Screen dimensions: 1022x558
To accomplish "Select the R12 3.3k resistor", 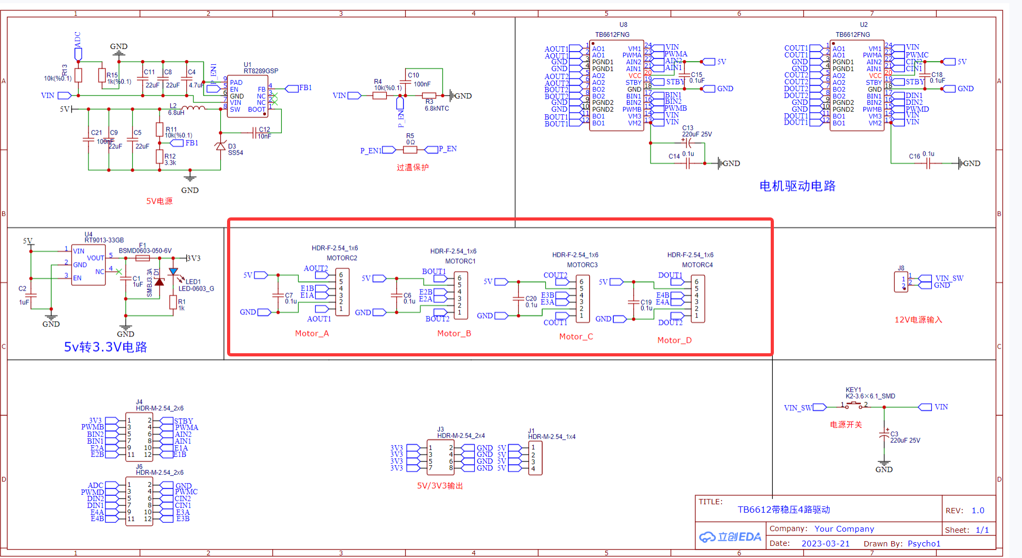I will point(160,156).
